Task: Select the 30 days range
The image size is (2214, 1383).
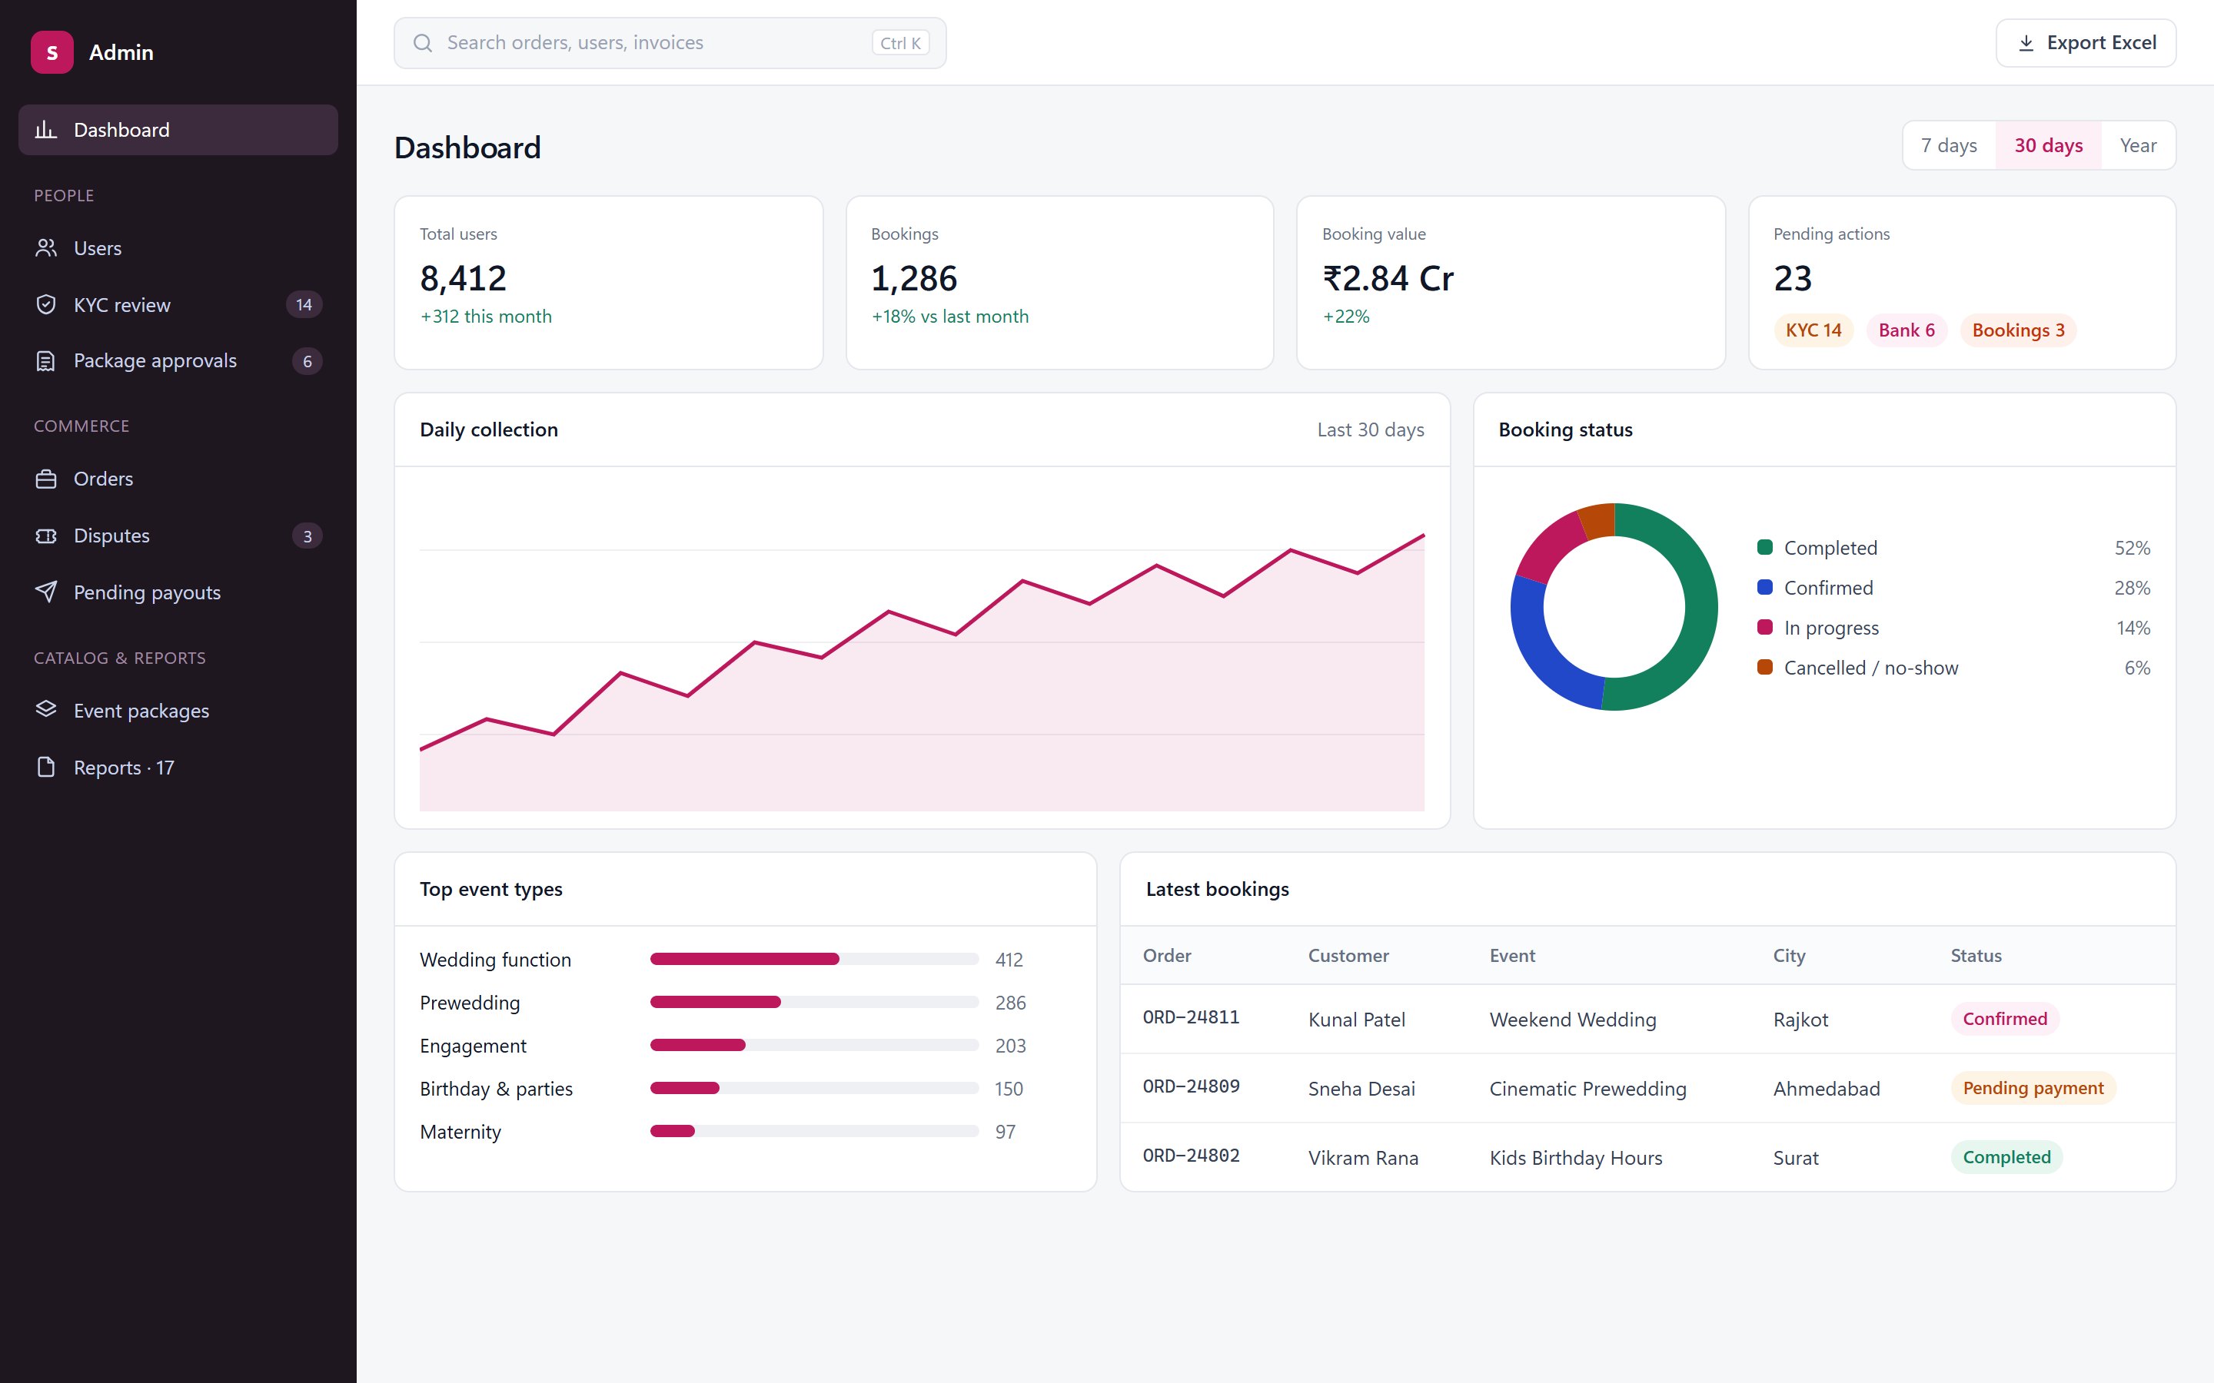Action: click(x=2049, y=145)
